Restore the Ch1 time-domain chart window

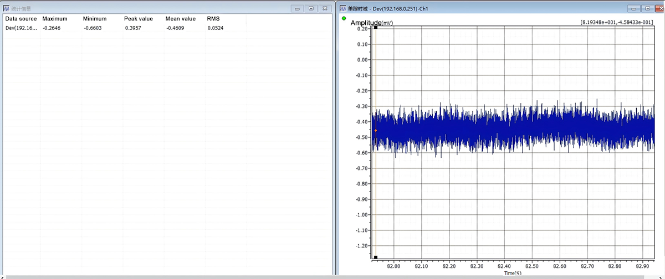click(x=647, y=9)
